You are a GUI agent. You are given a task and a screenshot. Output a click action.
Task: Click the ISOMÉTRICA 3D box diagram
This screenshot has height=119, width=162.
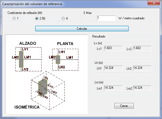click(x=48, y=91)
